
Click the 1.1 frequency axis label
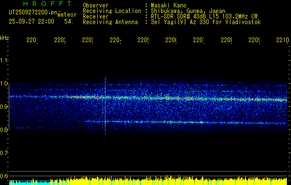pyautogui.click(x=4, y=60)
